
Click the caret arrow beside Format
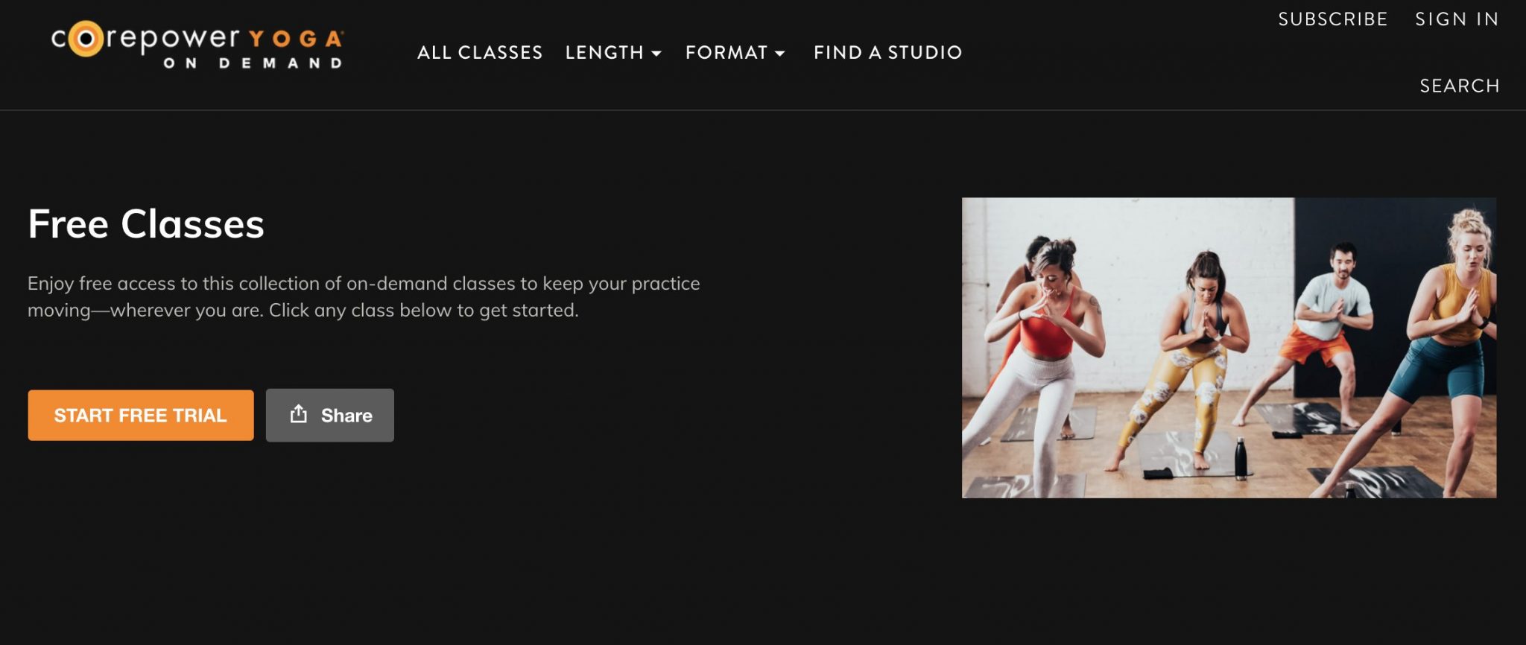[x=780, y=54]
